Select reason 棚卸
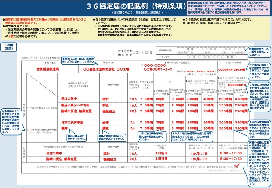The image size is (272, 188). pyautogui.click(x=64, y=128)
